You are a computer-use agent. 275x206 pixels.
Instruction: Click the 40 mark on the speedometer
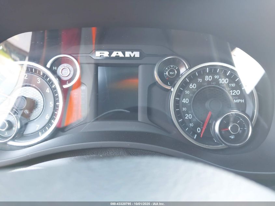(185, 101)
